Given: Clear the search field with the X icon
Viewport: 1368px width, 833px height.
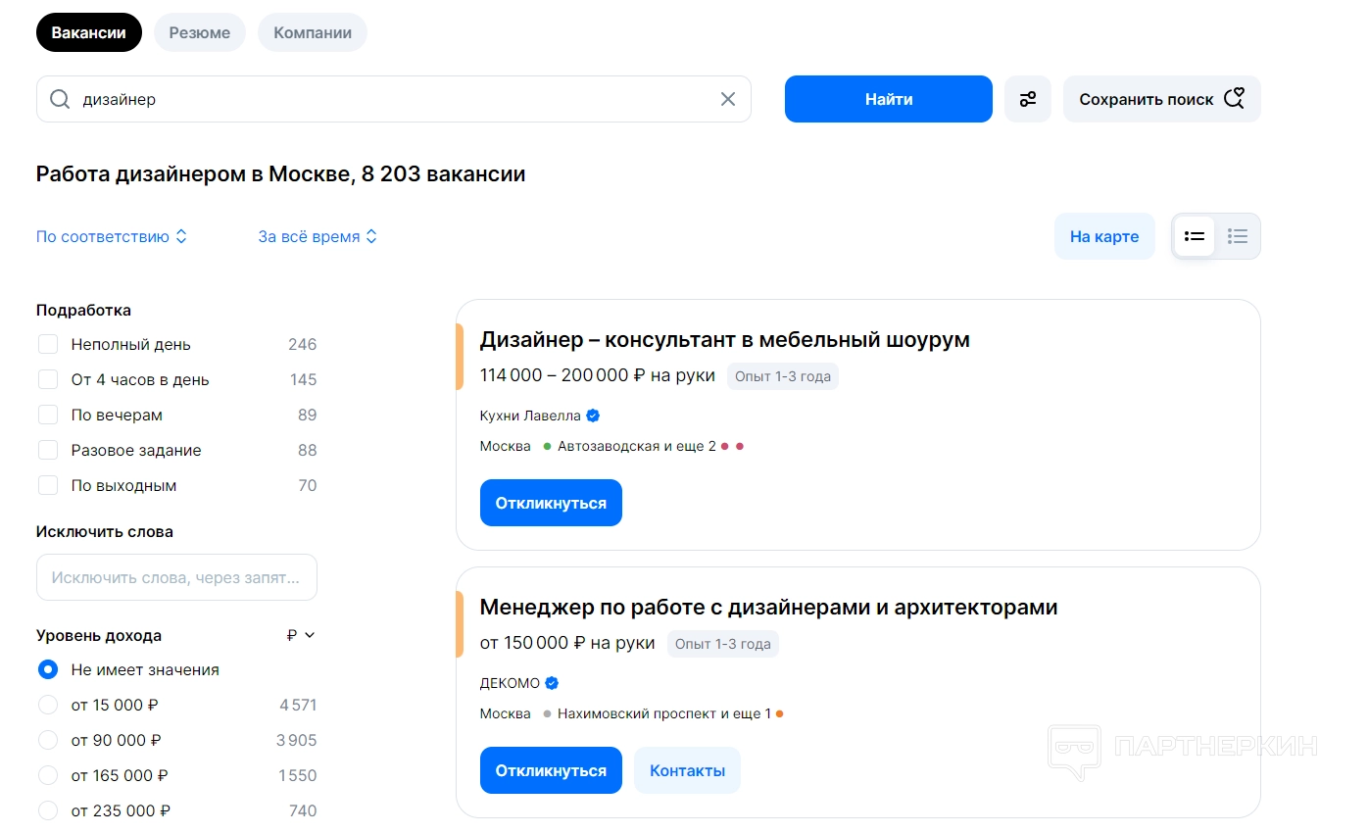Looking at the screenshot, I should tap(727, 99).
